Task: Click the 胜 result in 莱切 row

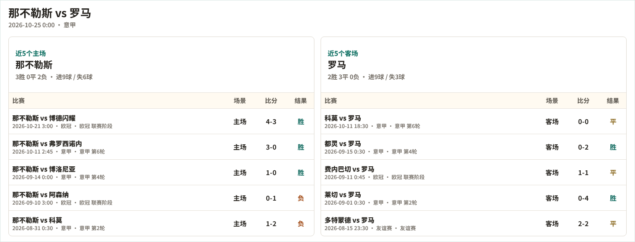Action: click(x=613, y=198)
